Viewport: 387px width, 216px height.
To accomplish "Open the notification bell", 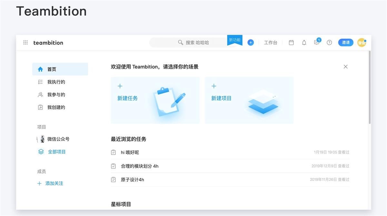I will (304, 43).
